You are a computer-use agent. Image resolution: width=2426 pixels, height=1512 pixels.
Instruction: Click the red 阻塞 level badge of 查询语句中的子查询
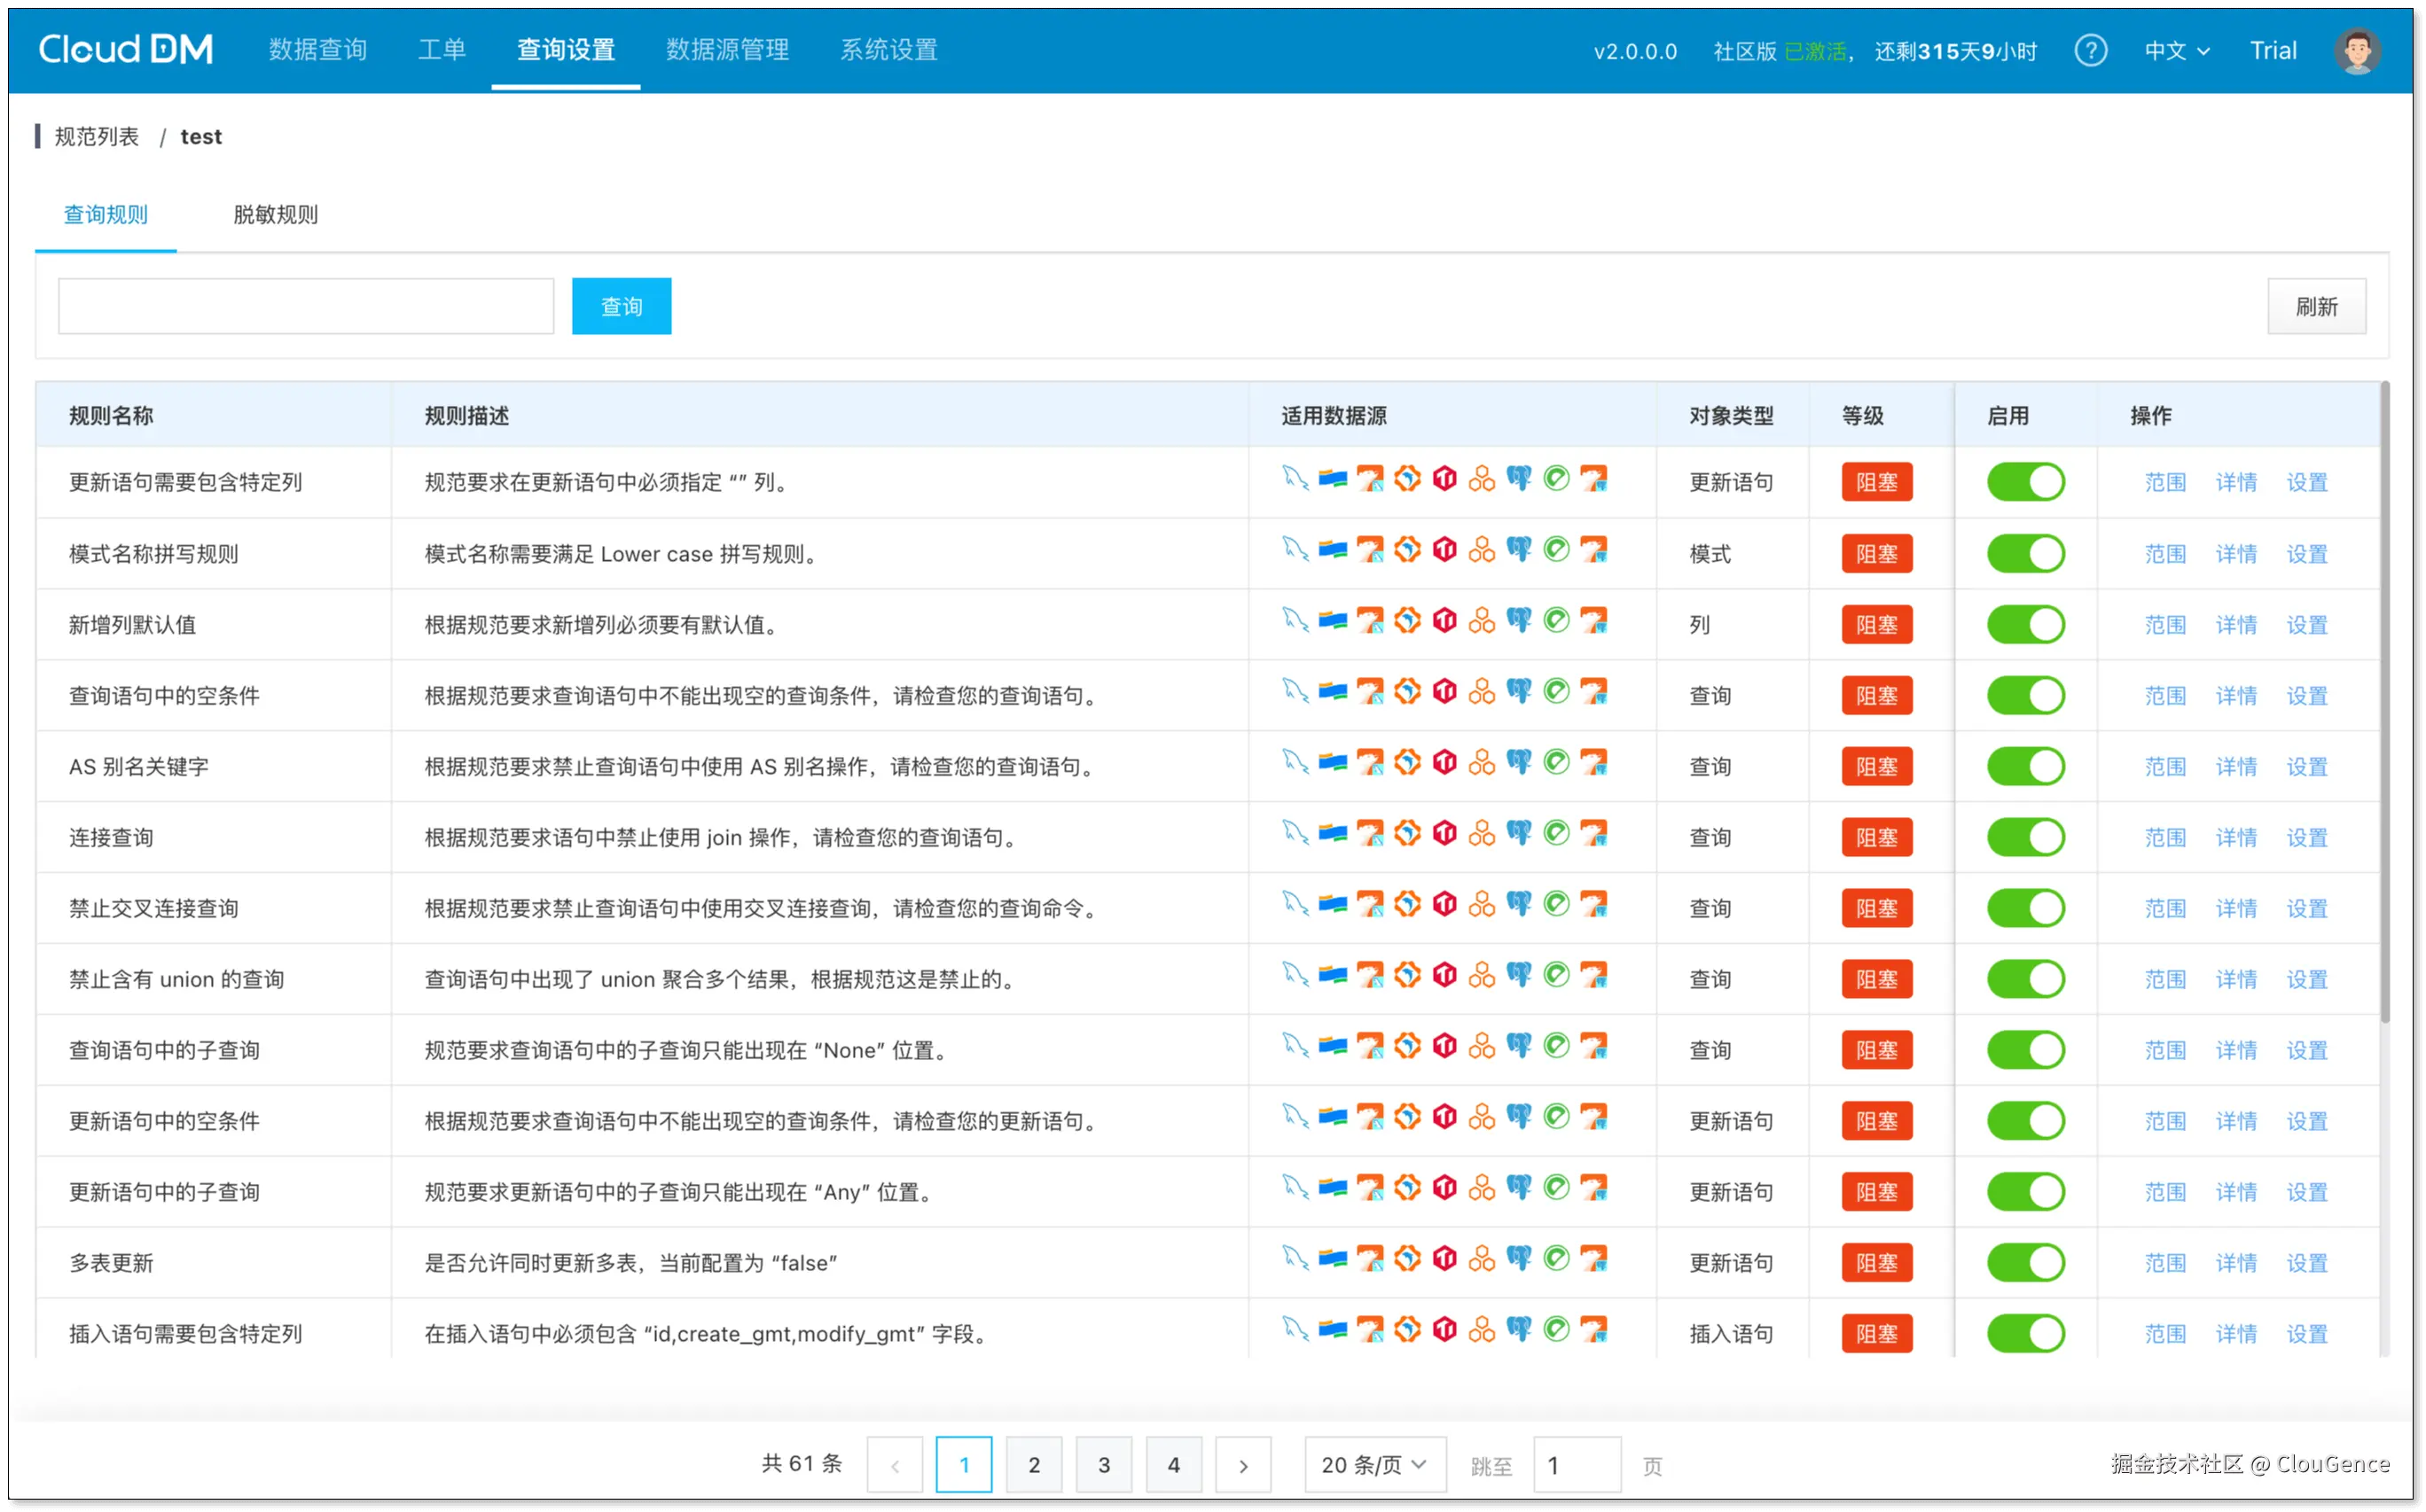tap(1877, 1050)
